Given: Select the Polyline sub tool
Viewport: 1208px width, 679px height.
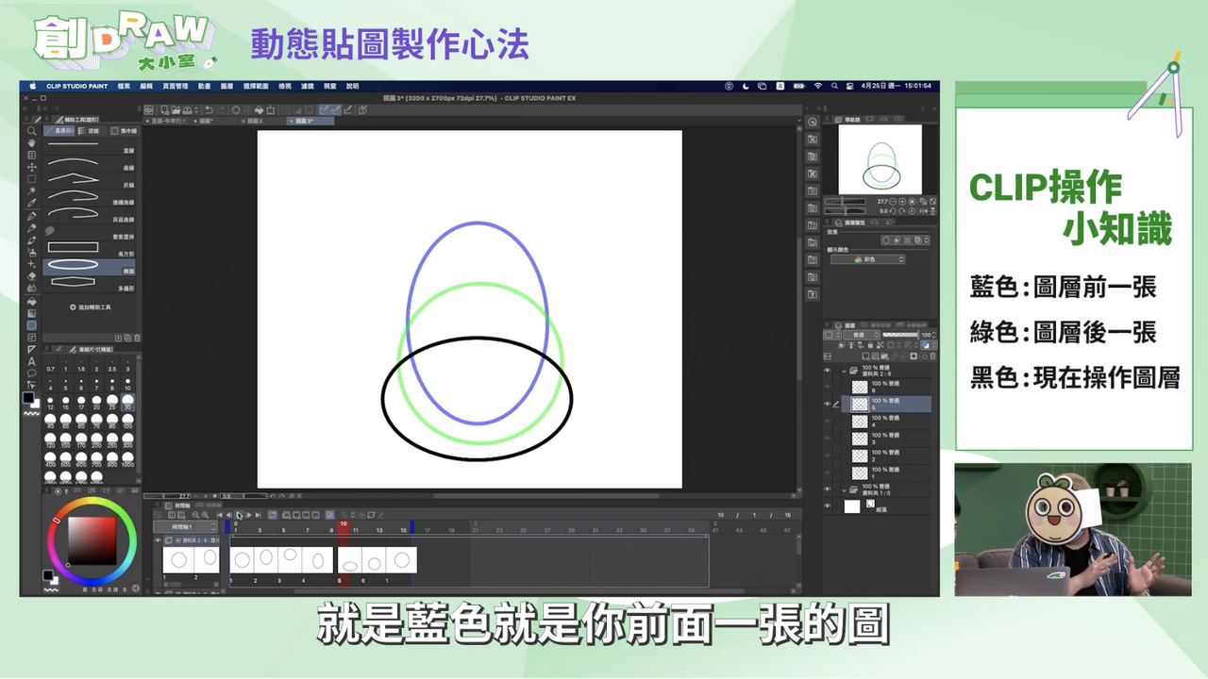Looking at the screenshot, I should 91,179.
